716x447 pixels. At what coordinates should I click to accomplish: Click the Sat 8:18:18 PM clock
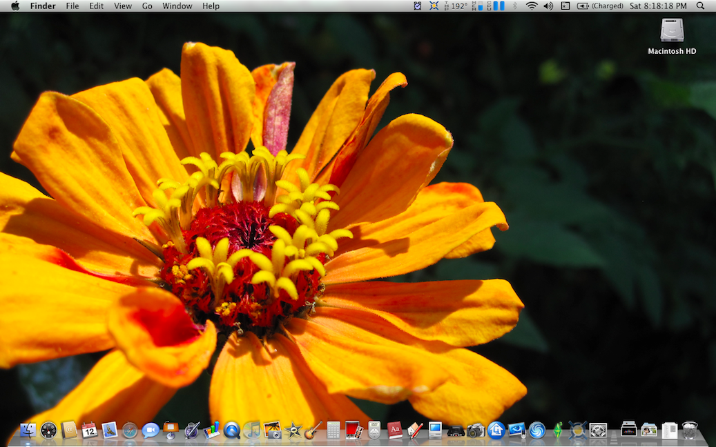658,6
